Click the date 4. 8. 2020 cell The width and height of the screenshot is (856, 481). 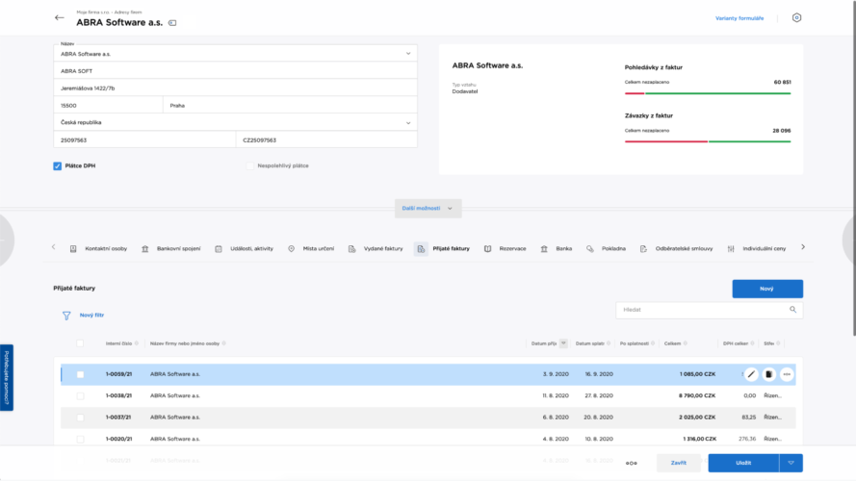556,439
